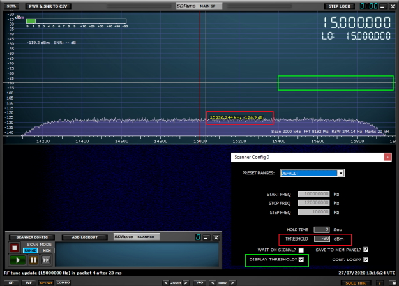Click the info 'i' icon at the bottom right

(x=380, y=283)
